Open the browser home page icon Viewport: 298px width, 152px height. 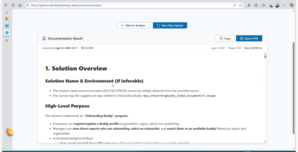tap(20, 5)
